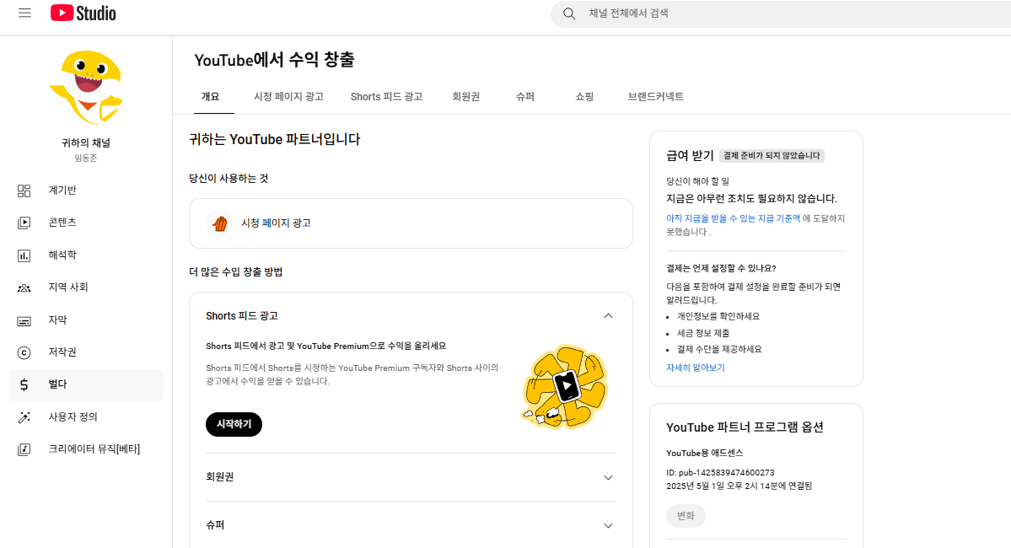Open the hamburger navigation menu

coord(24,13)
